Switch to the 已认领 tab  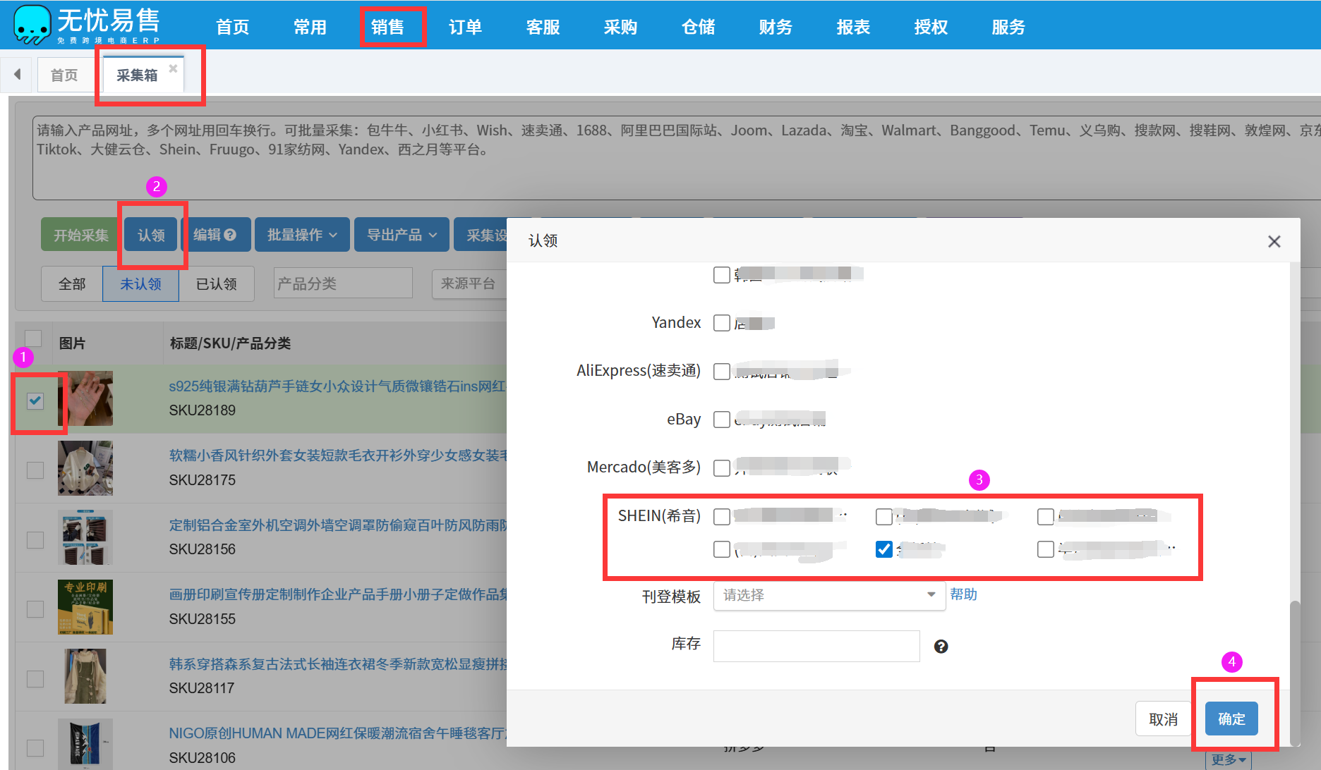216,283
